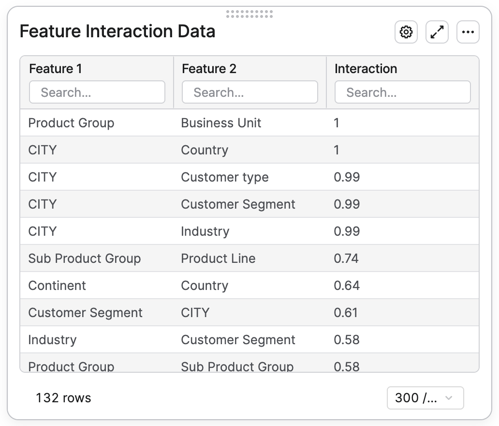Click the Continent cell
The height and width of the screenshot is (426, 499).
pos(57,286)
